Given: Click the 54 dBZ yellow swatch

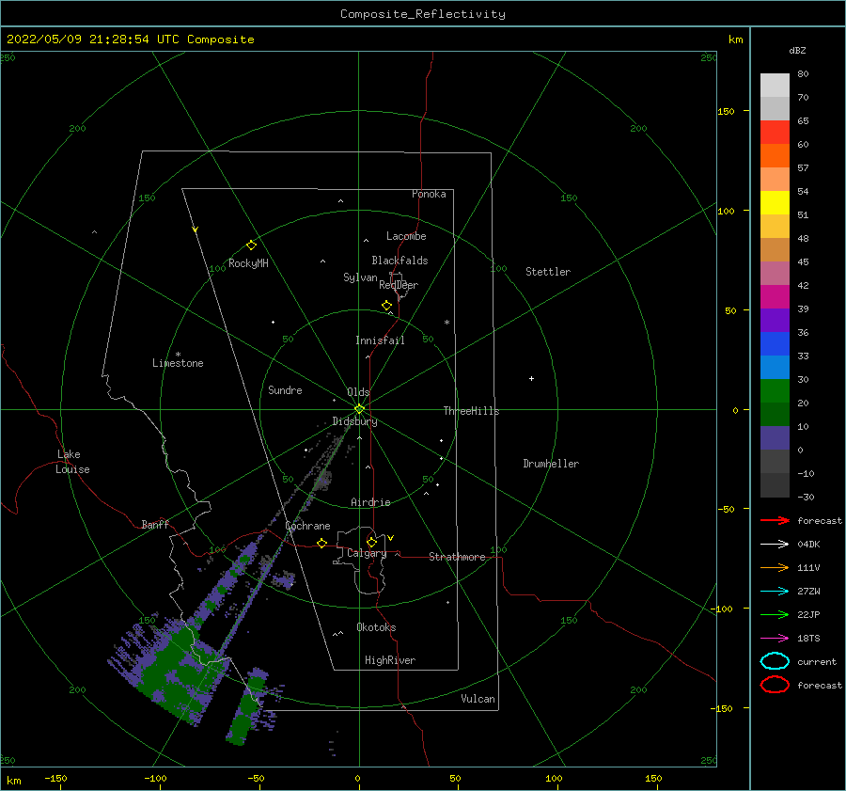Looking at the screenshot, I should (x=775, y=203).
